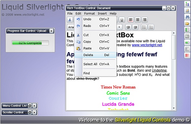The height and width of the screenshot is (124, 191).
Task: Click the clipboard Paste icon in the menu
Action: point(78,48)
